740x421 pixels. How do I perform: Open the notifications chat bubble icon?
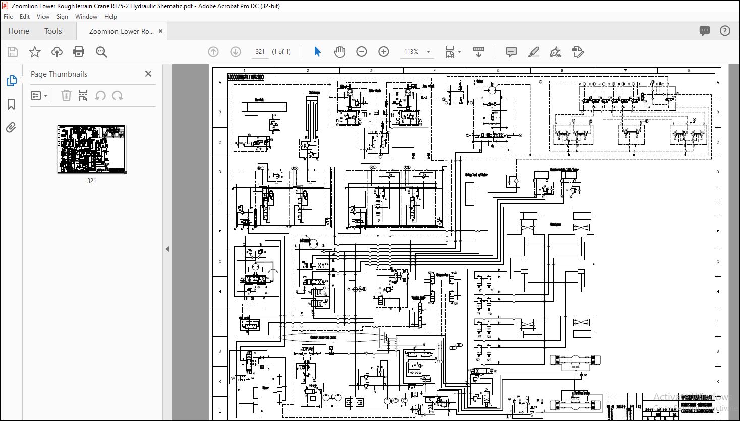705,31
